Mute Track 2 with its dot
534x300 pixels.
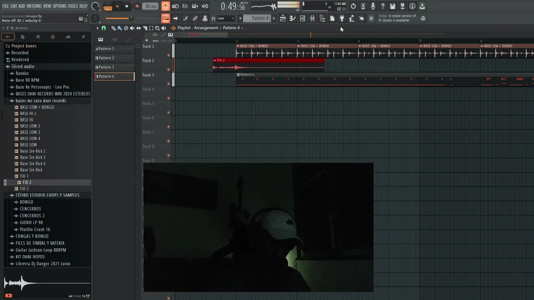click(169, 70)
